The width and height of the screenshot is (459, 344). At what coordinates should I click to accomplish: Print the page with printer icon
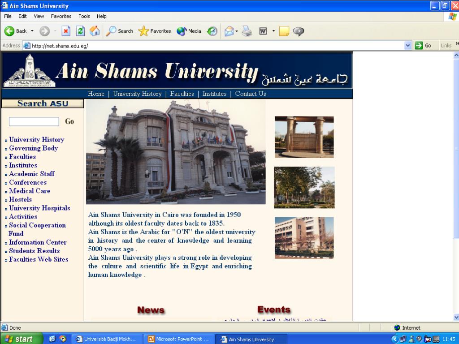click(247, 31)
